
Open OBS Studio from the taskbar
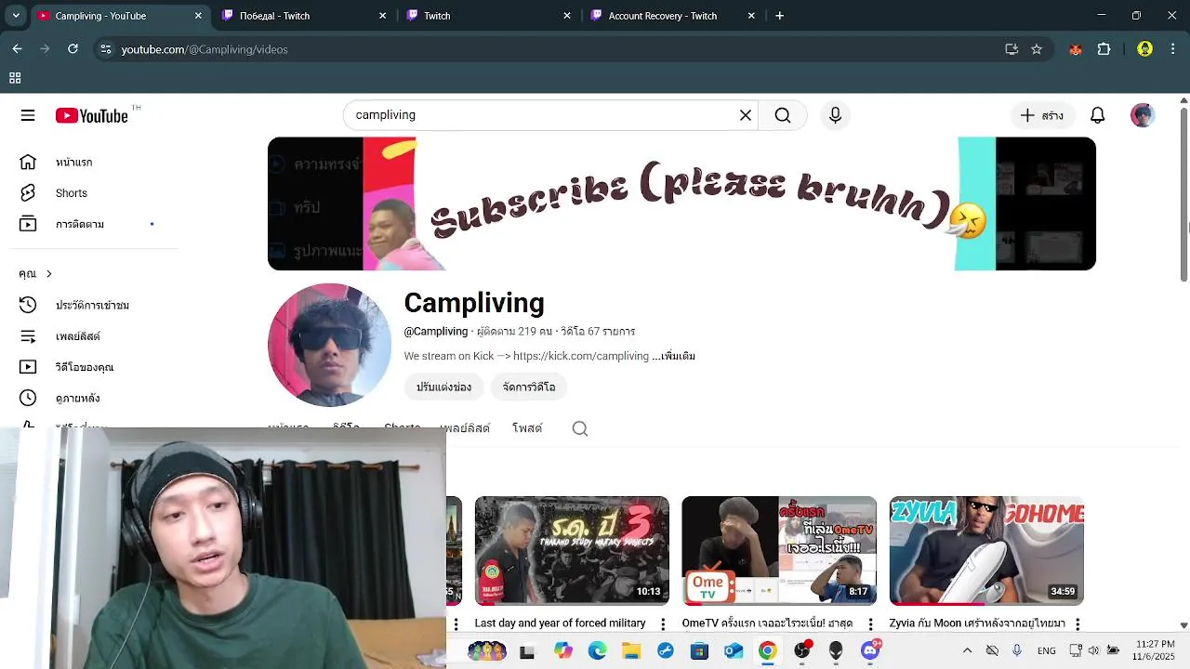coord(802,651)
